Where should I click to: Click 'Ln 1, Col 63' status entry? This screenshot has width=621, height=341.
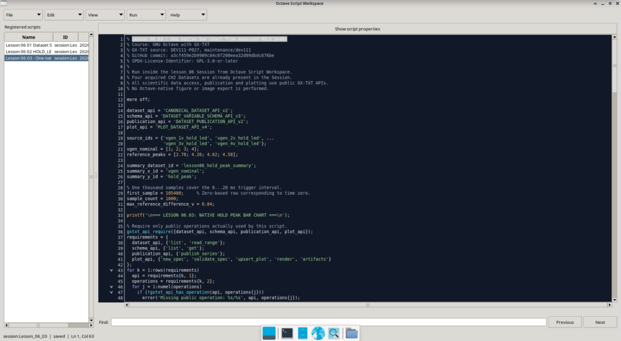(82, 336)
